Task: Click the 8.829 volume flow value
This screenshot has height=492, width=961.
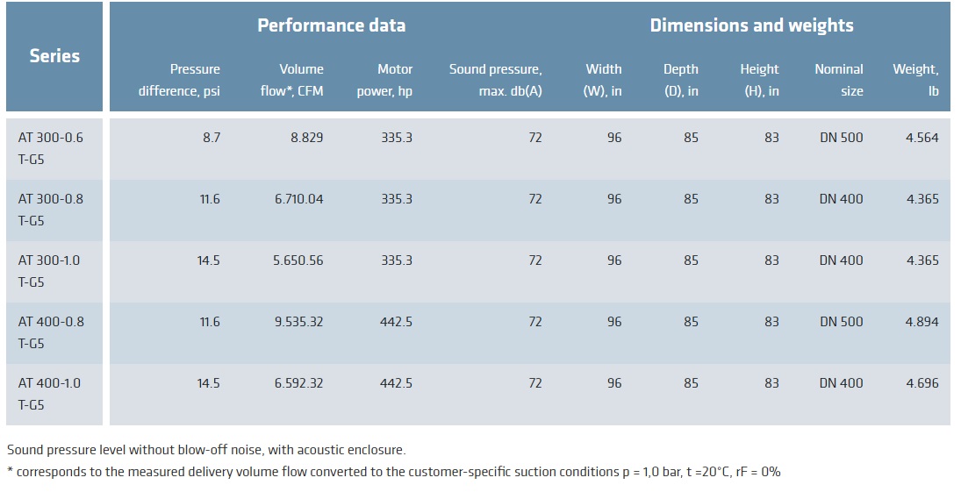Action: click(306, 138)
